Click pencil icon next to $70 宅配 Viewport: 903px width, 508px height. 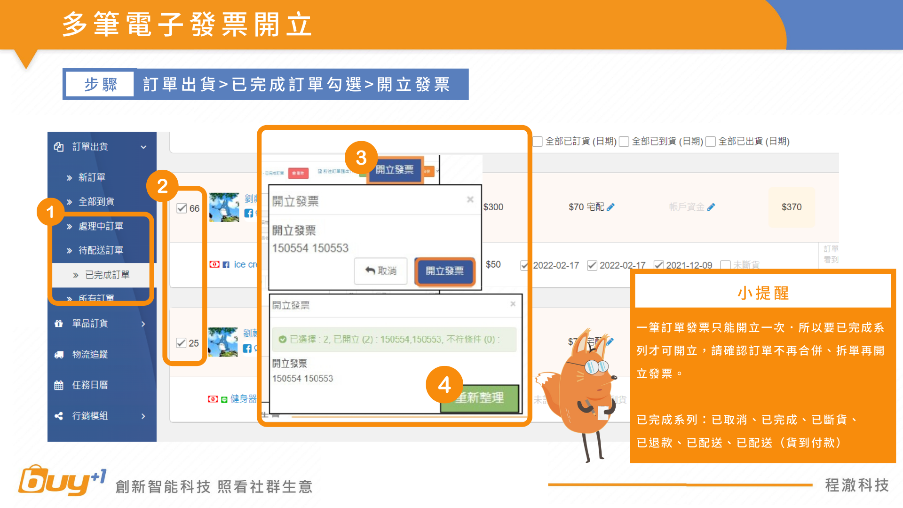coord(611,207)
